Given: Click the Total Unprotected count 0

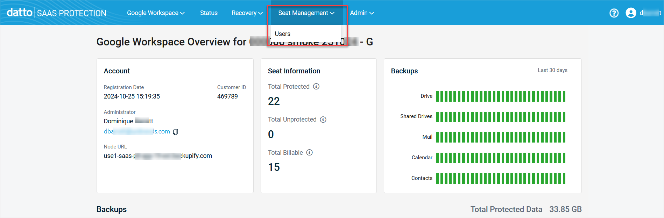Looking at the screenshot, I should (x=271, y=135).
